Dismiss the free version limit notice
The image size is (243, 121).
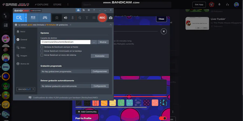point(70,25)
